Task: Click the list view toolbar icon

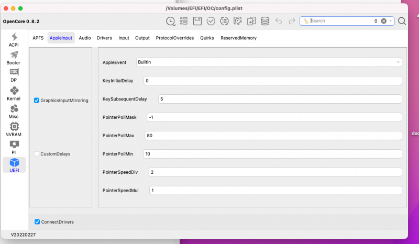Action: click(184, 21)
